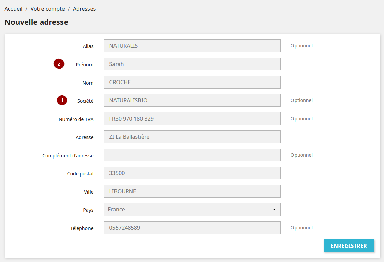Select the Ville field with LIBOURNE
Screen dimensions: 384x262
coord(192,191)
